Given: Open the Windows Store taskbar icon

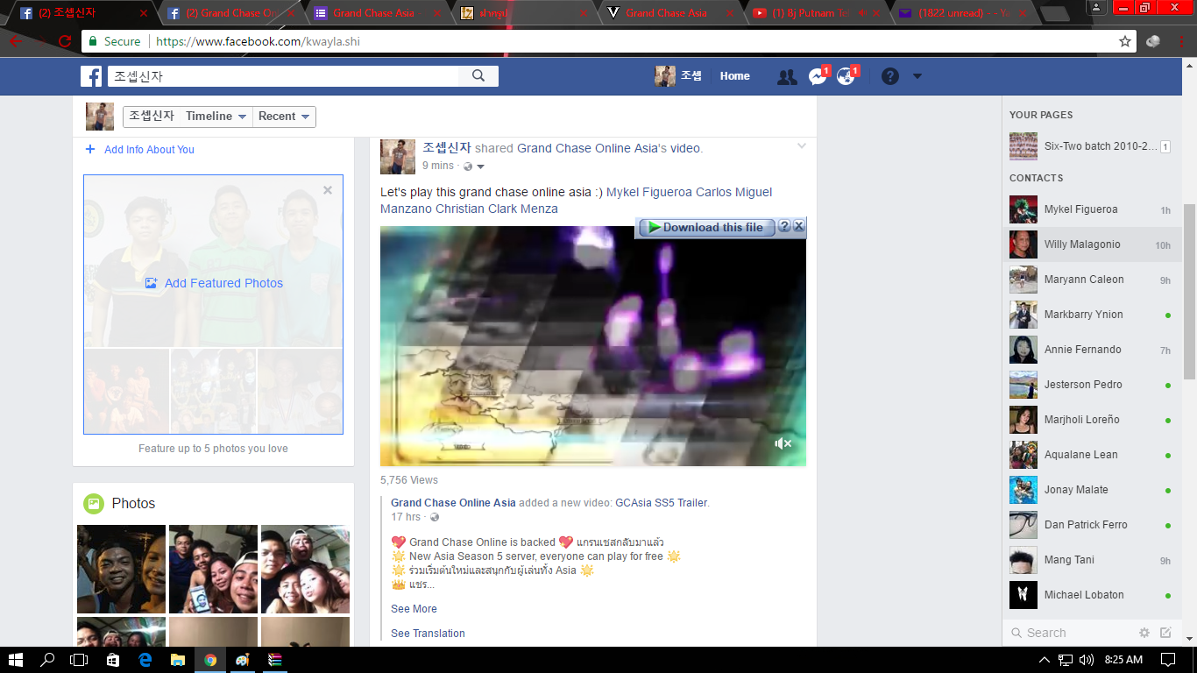Looking at the screenshot, I should 112,660.
